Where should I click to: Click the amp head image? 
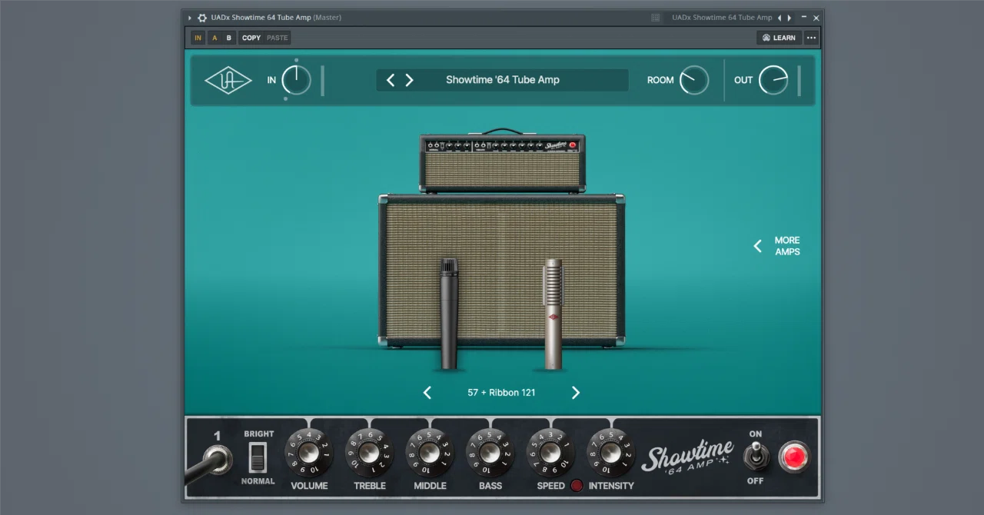click(503, 162)
